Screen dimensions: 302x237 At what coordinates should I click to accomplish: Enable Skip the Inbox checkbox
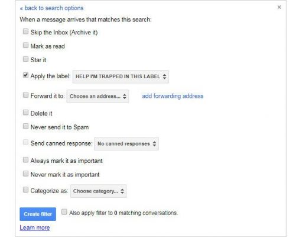click(x=25, y=31)
